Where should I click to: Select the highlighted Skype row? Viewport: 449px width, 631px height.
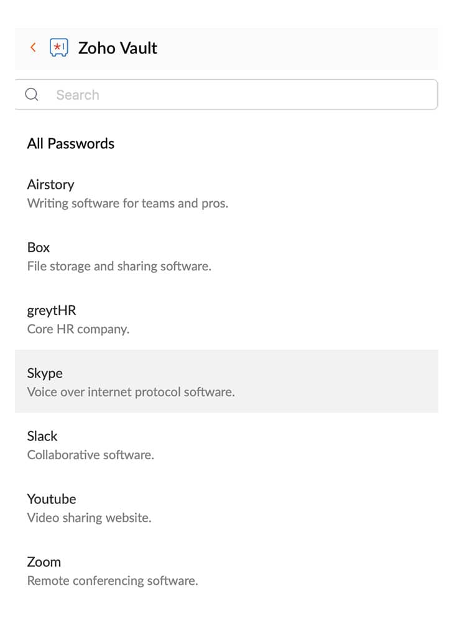(x=224, y=380)
